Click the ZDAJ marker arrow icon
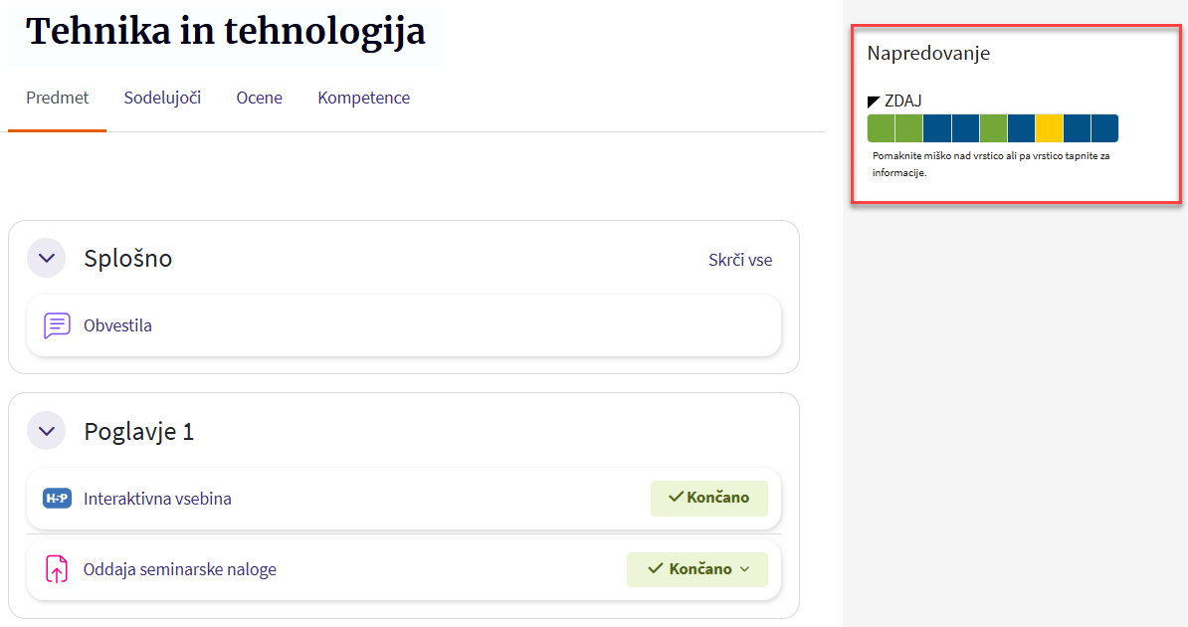The width and height of the screenshot is (1188, 627). 874,102
